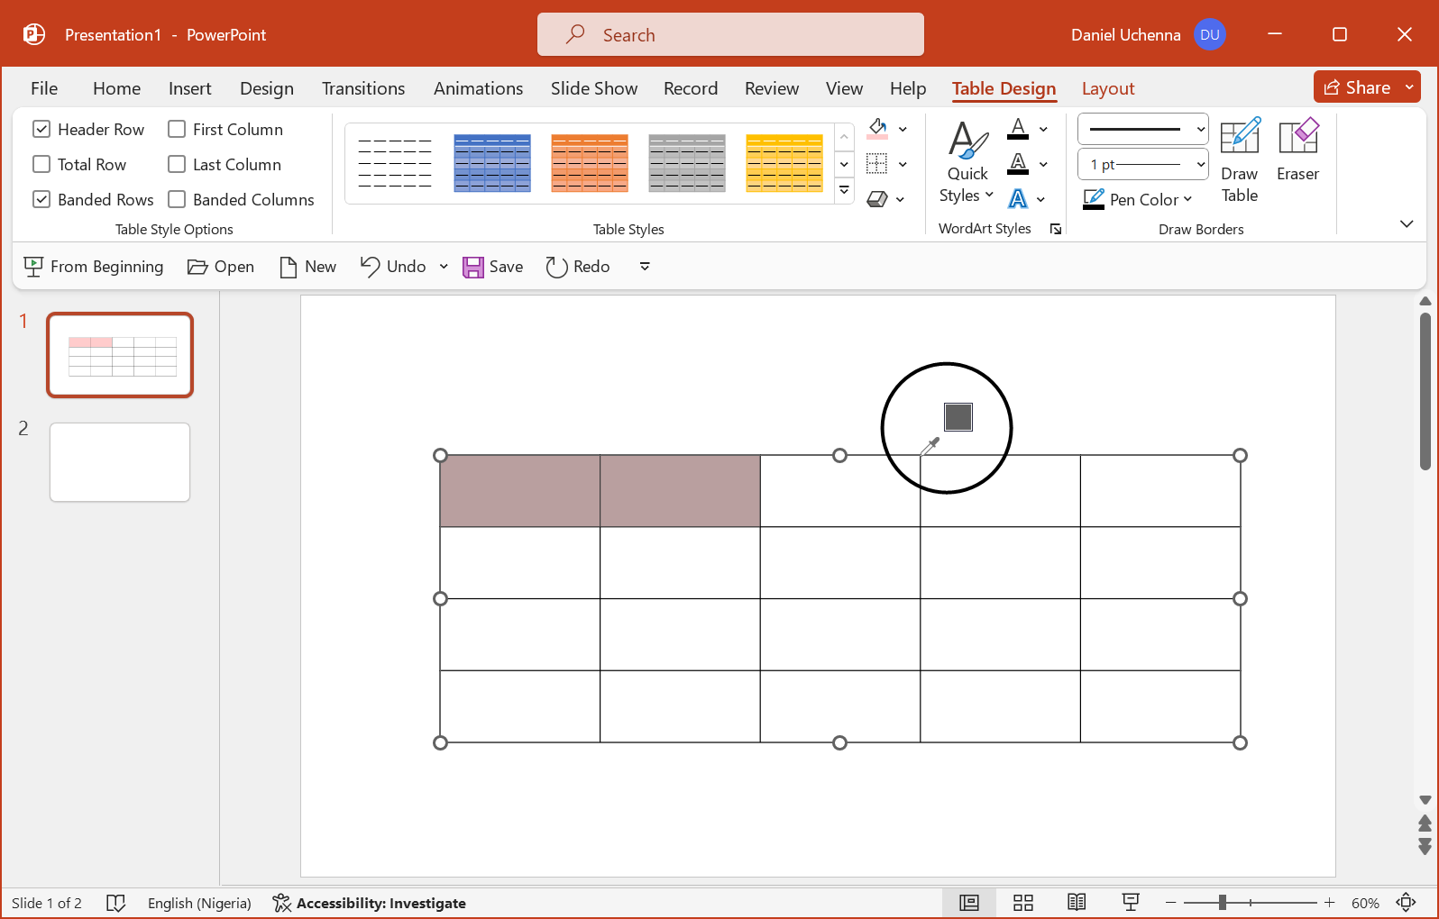
Task: Open Reading View from status bar
Action: (1076, 903)
